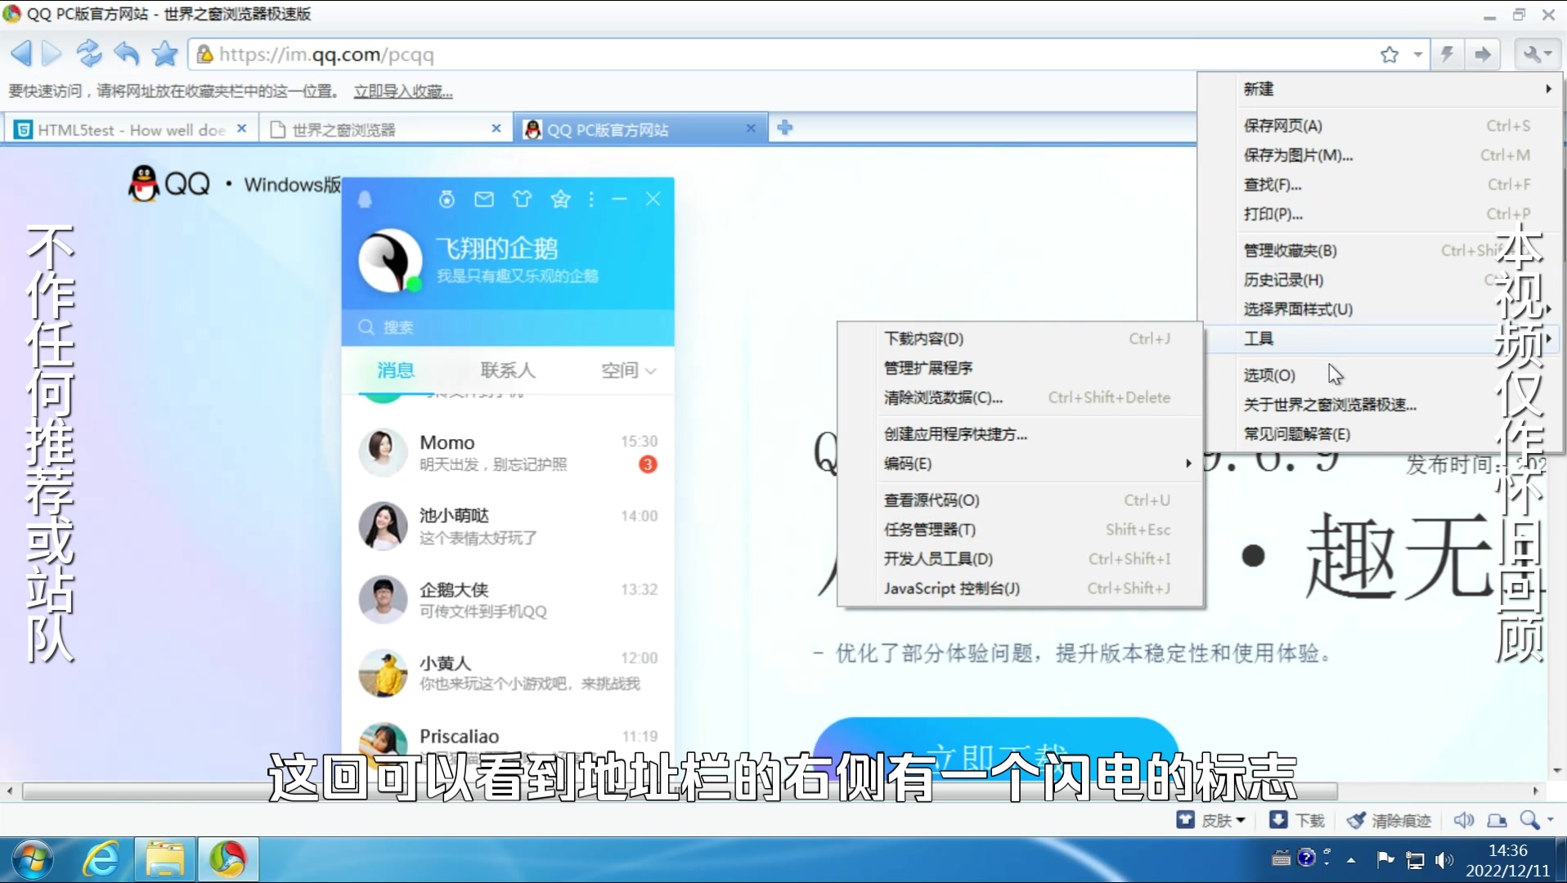Expand 选择界面样式(U) submenu
Image resolution: width=1567 pixels, height=883 pixels.
tap(1380, 309)
